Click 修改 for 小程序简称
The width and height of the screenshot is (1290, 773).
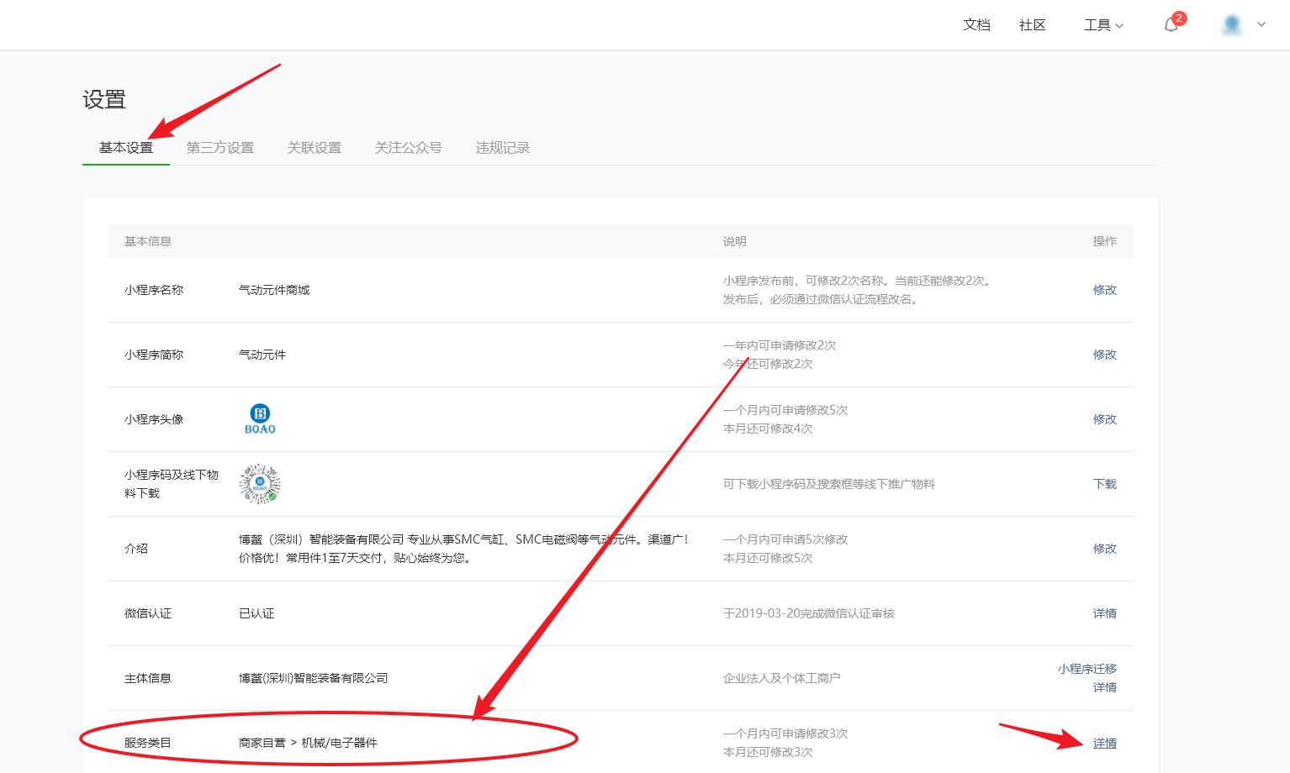tap(1104, 355)
